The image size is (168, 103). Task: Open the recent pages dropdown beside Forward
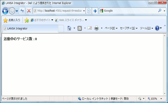pos(17,11)
